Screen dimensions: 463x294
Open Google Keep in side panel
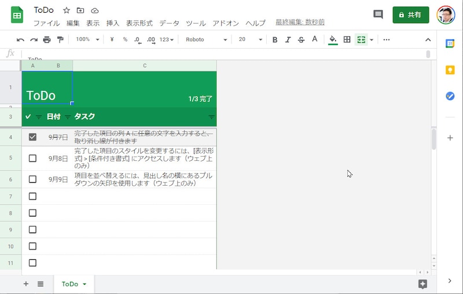click(x=450, y=70)
